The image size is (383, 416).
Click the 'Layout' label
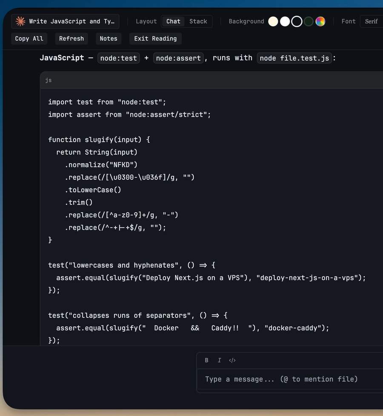pyautogui.click(x=146, y=21)
